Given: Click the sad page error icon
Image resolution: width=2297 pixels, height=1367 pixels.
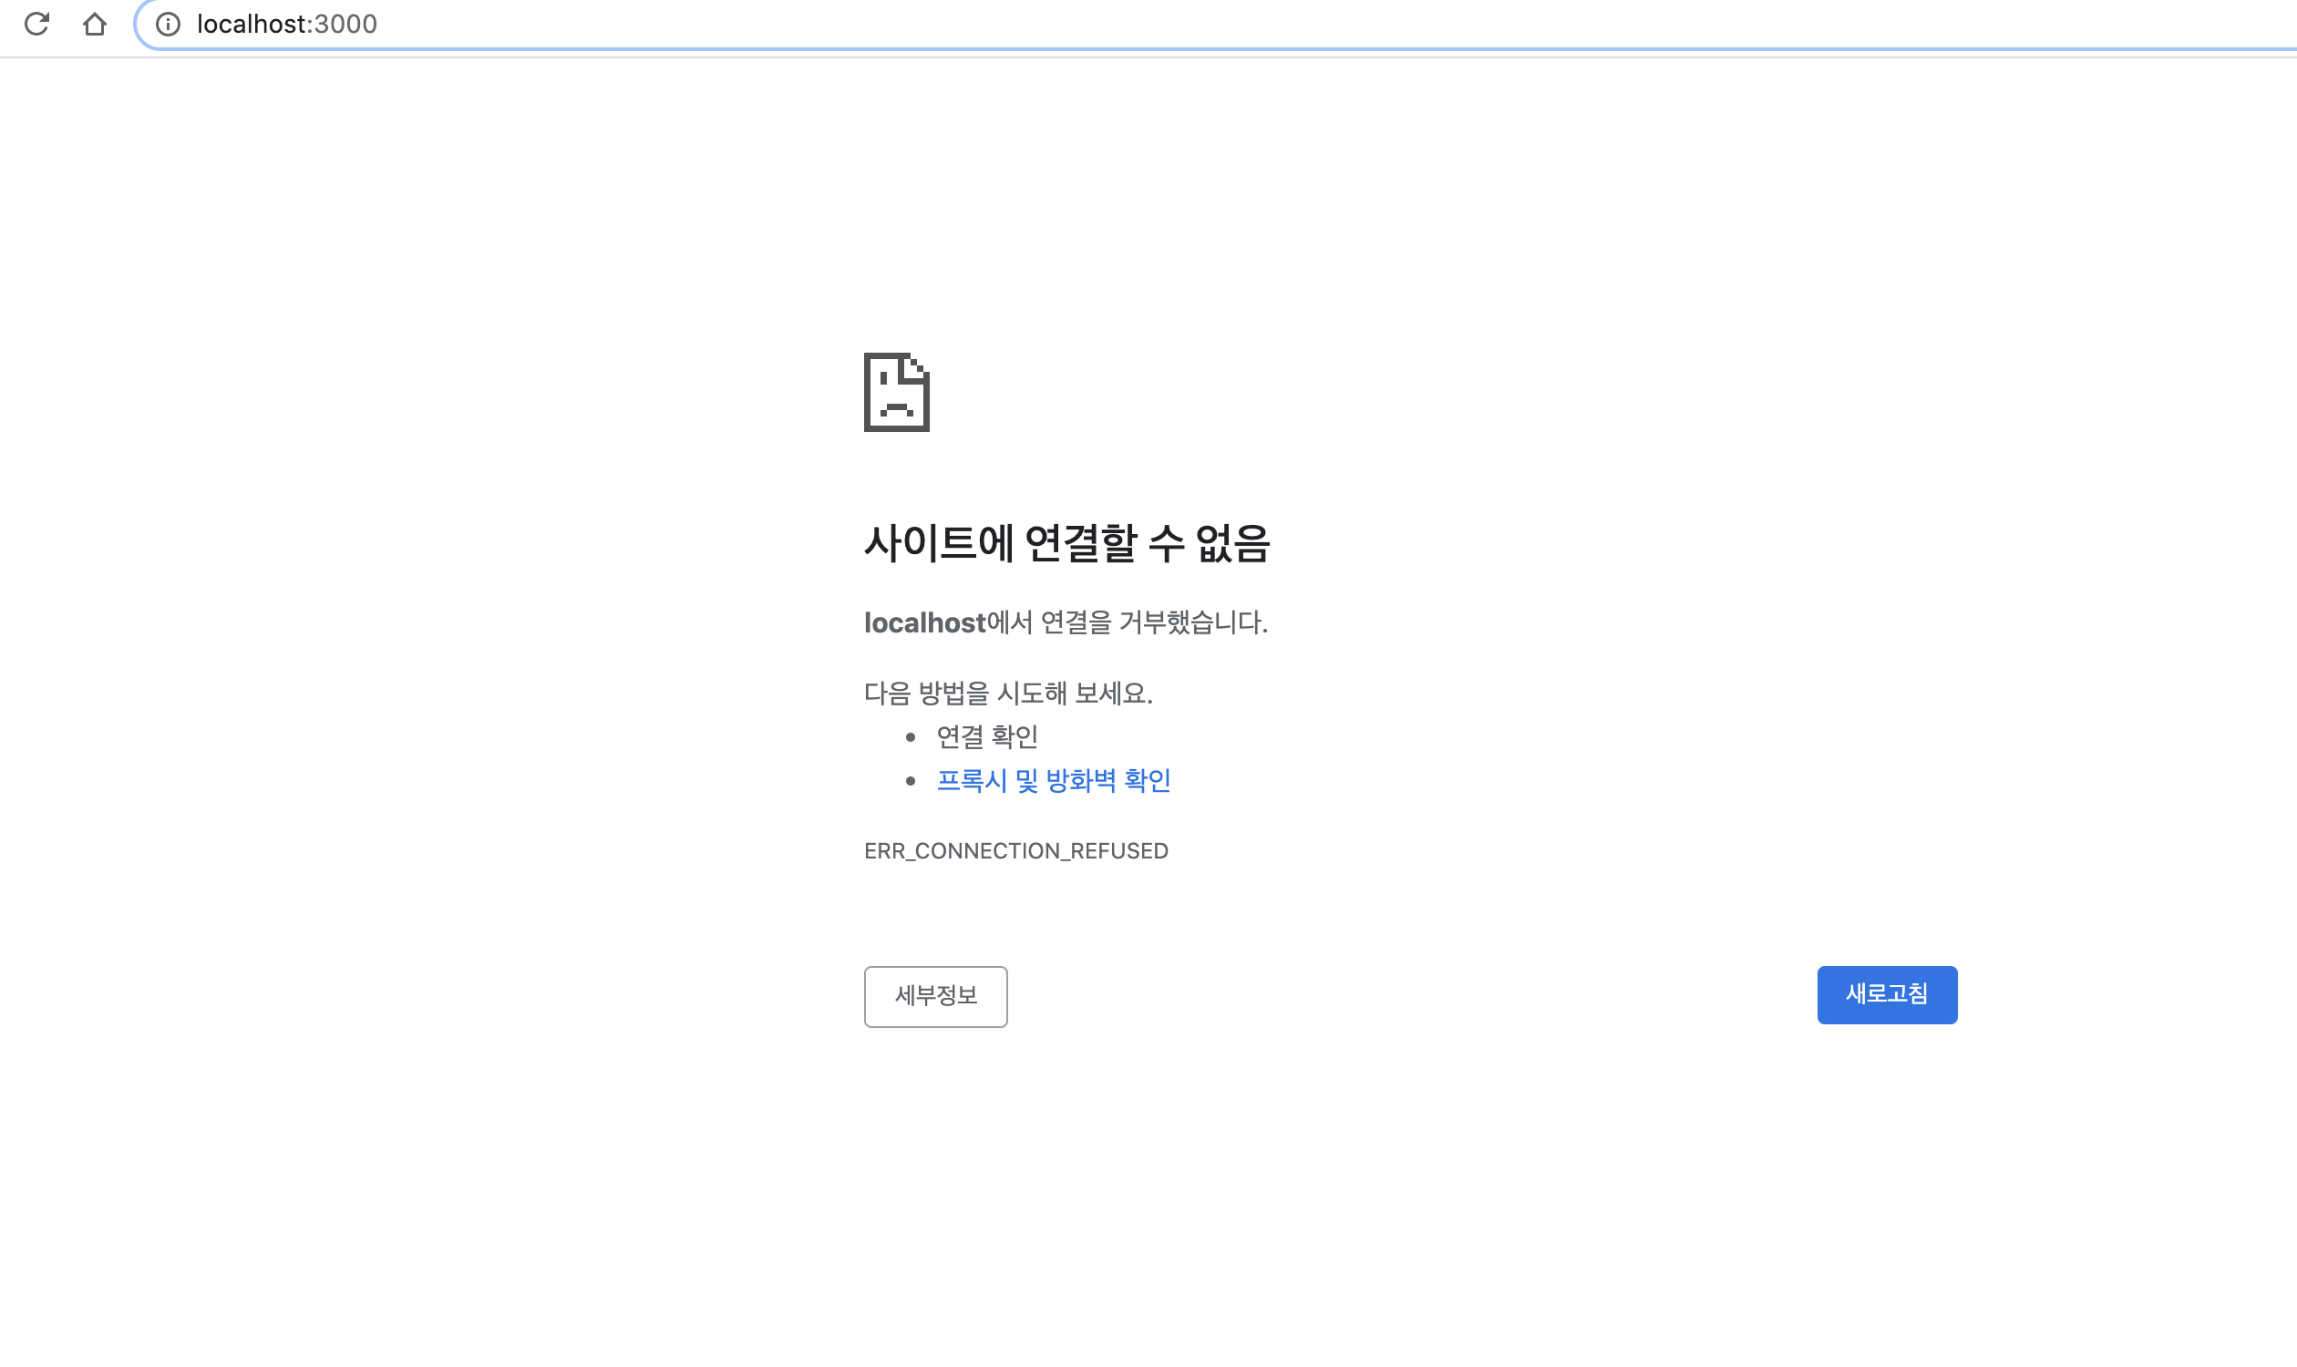Looking at the screenshot, I should click(896, 392).
